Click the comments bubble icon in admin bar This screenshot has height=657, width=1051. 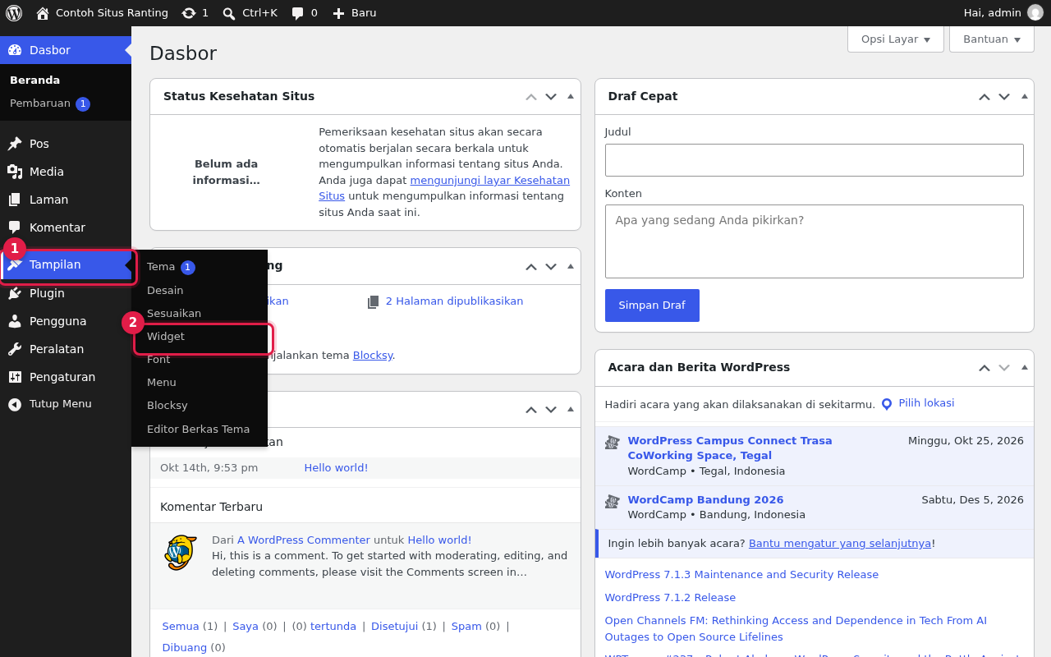tap(298, 13)
